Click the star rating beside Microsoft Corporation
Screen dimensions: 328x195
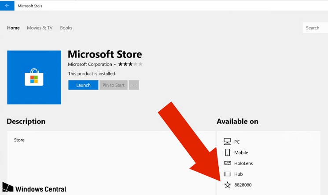pos(130,65)
